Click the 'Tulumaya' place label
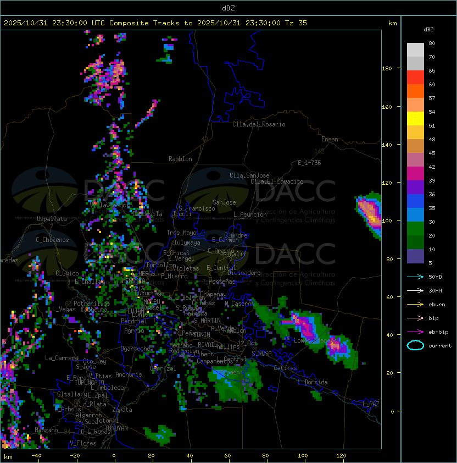457x463 pixels. pos(187,242)
